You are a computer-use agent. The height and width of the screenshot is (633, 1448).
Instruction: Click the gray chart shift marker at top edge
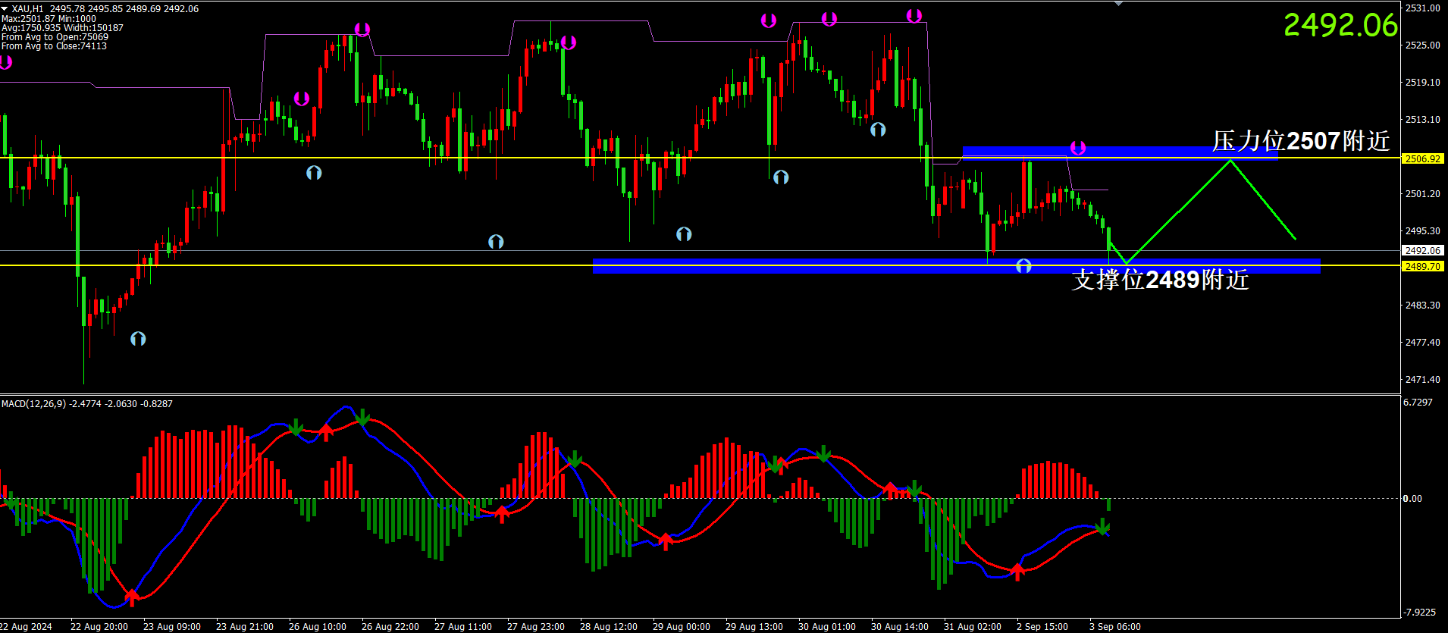pos(1119,3)
